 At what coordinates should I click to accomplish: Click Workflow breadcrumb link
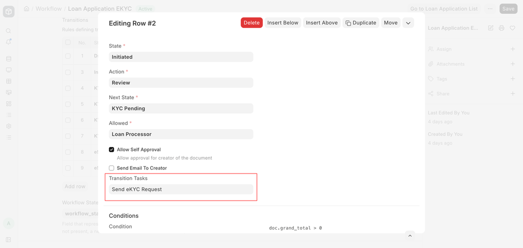click(x=49, y=9)
